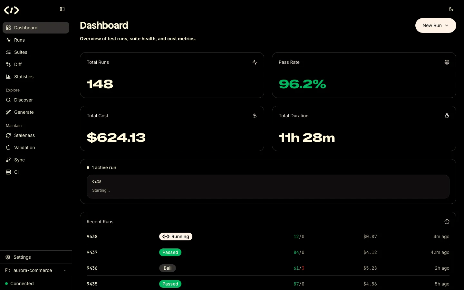Image resolution: width=464 pixels, height=290 pixels.
Task: Open the New Run dropdown
Action: point(436,25)
